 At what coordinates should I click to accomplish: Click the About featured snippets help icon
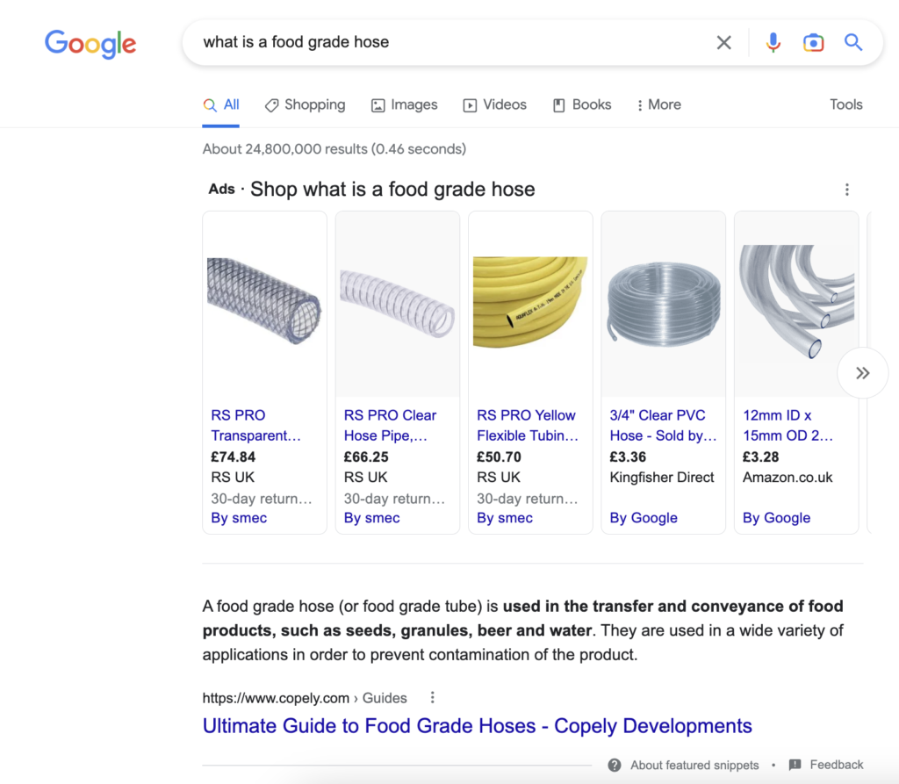tap(615, 765)
